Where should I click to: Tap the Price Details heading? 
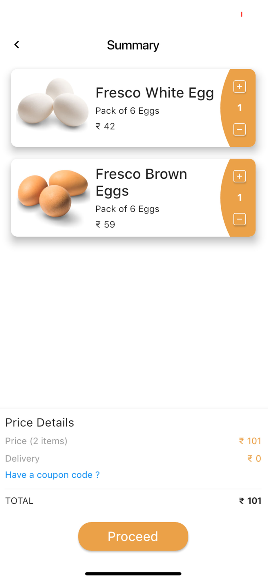(x=39, y=423)
